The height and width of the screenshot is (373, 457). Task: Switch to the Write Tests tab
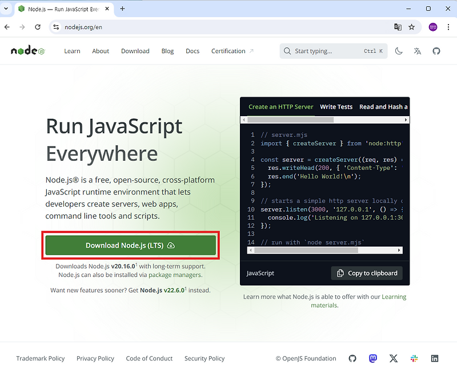point(336,106)
